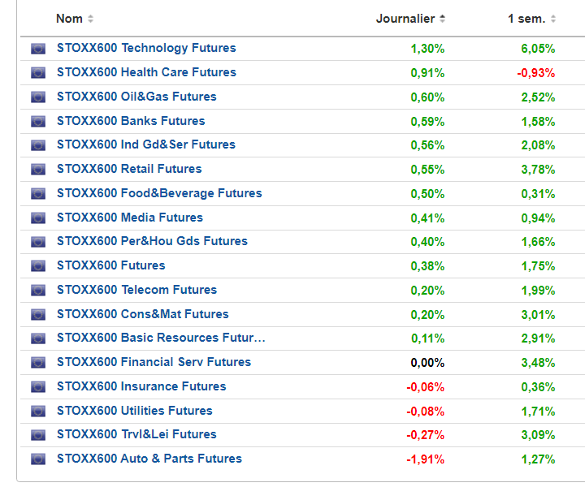Click the flag icon beside Banks Futures
Image resolution: width=585 pixels, height=500 pixels.
pos(38,121)
